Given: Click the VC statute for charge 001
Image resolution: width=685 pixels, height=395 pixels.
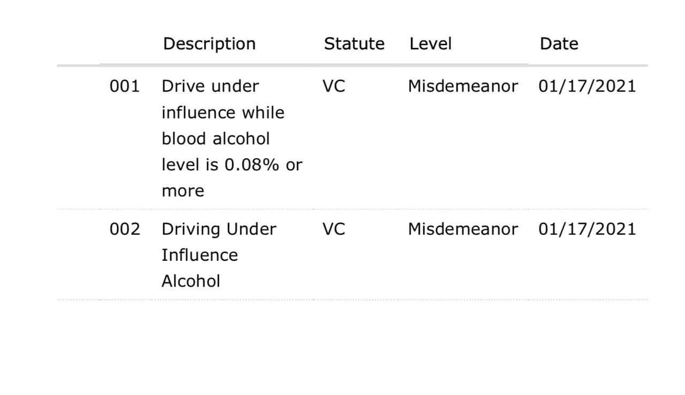Looking at the screenshot, I should point(334,86).
